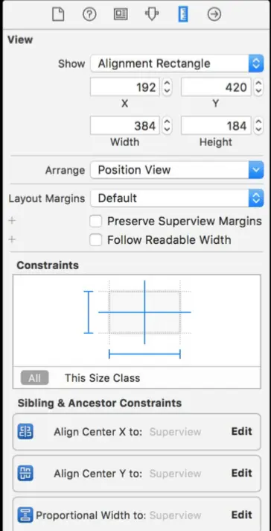
Task: Open the Show Alignment Rectangle dropdown
Action: (176, 63)
